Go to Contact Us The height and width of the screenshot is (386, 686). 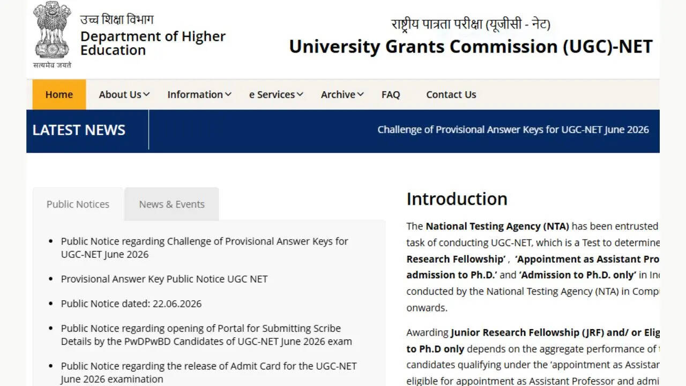point(451,94)
